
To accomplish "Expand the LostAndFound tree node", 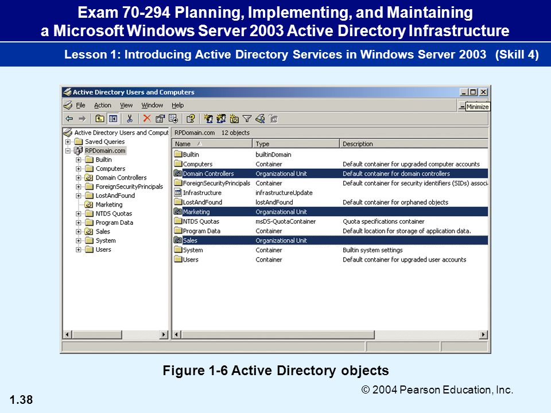I will (79, 196).
